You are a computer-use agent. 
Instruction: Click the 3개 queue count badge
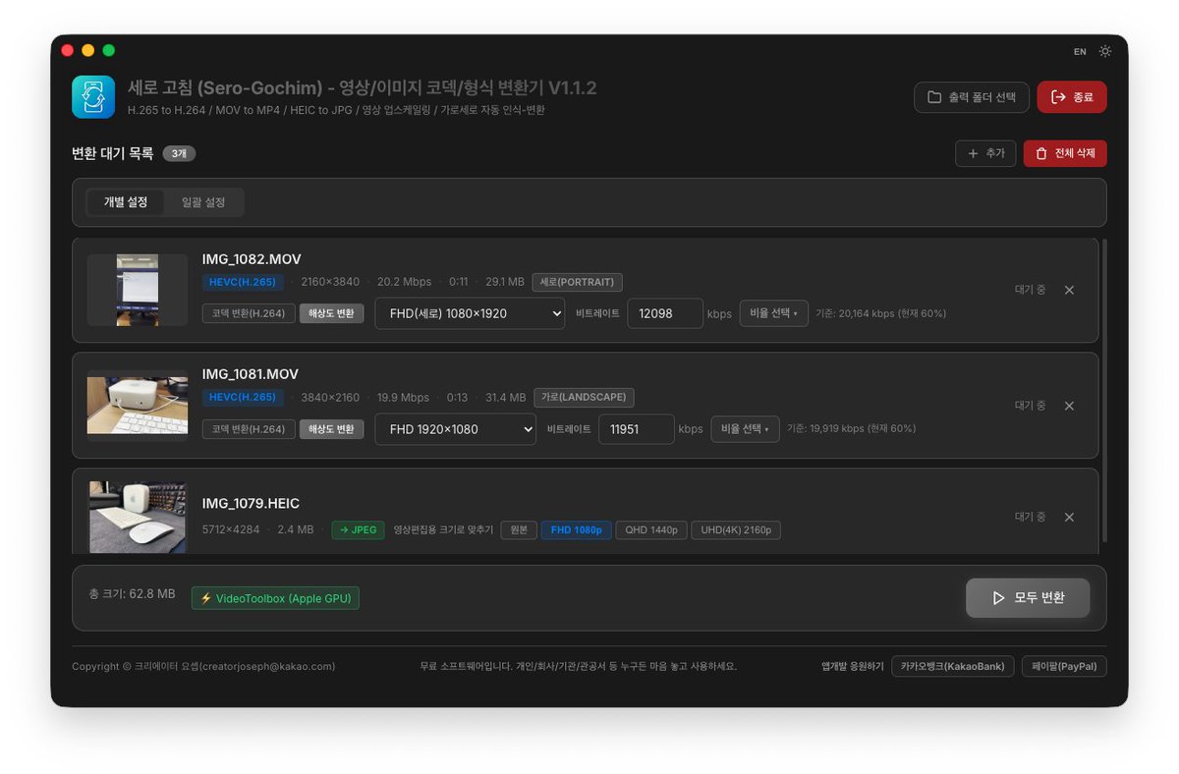(179, 153)
